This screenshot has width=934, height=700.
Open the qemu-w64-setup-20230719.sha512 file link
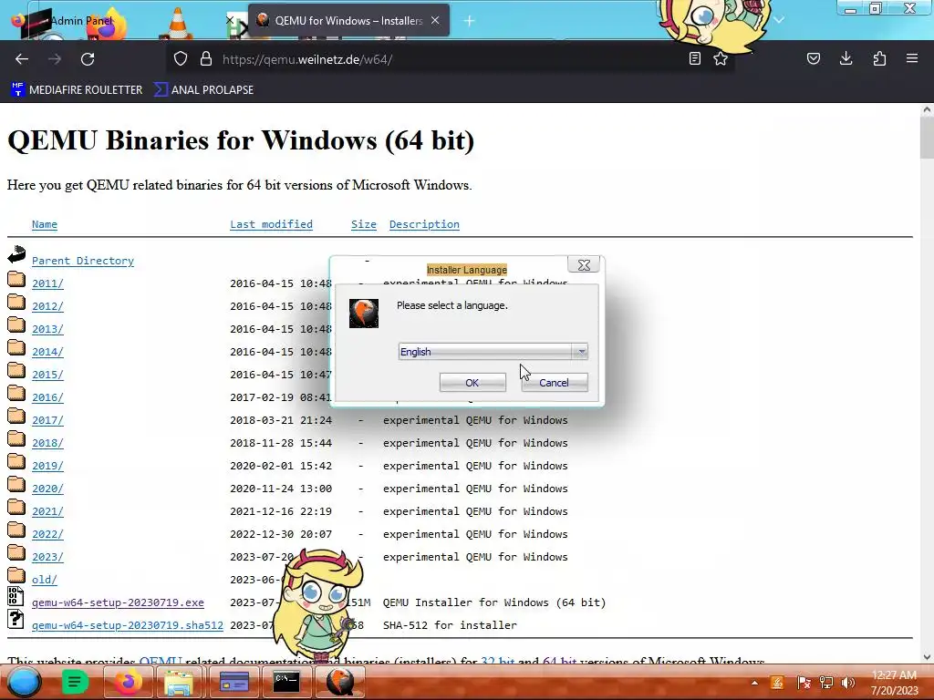[x=128, y=625]
